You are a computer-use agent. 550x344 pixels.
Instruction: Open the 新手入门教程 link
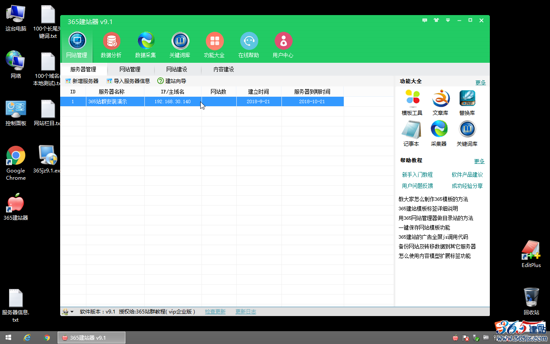coord(417,175)
